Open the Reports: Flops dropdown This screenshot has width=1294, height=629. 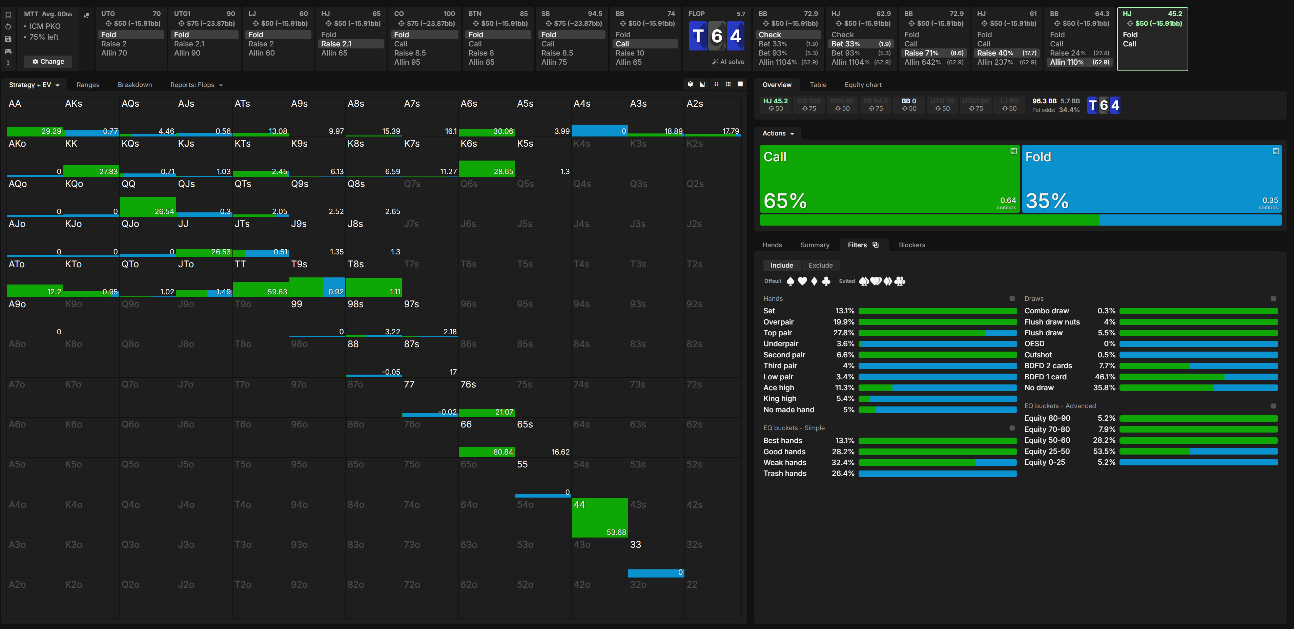pyautogui.click(x=196, y=85)
